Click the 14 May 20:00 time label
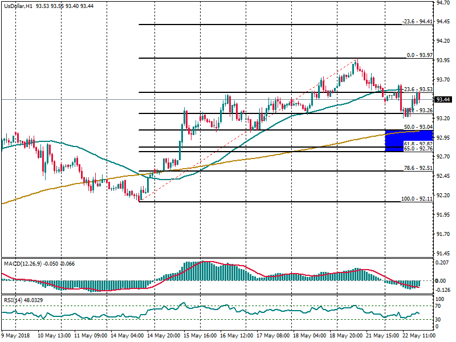The height and width of the screenshot is (342, 456). [x=164, y=335]
